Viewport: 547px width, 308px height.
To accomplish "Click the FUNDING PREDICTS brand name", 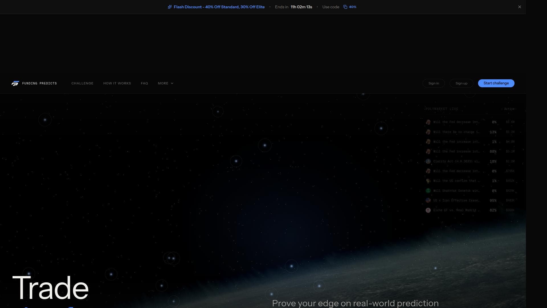I will tap(39, 83).
